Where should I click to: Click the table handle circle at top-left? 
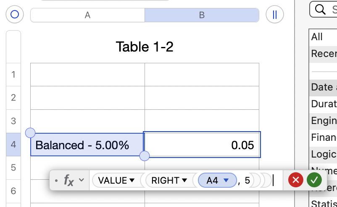[15, 15]
